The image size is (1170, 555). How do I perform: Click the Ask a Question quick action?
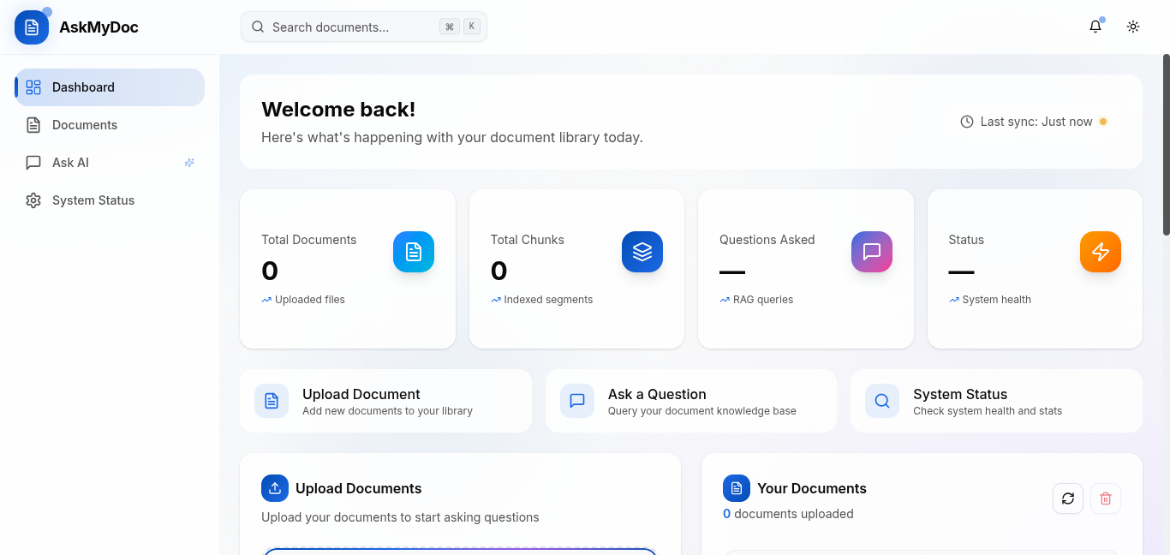[x=690, y=400]
